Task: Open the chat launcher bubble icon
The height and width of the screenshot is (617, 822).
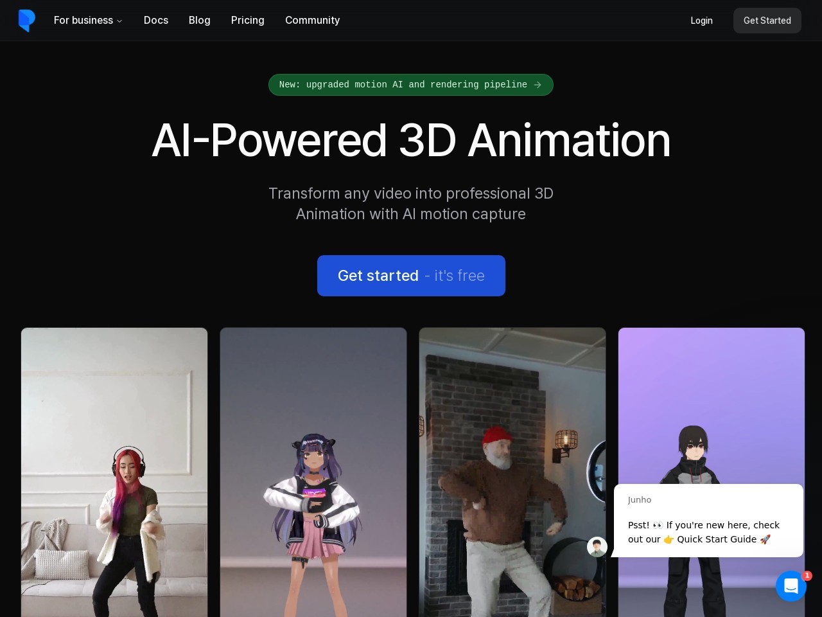Action: pyautogui.click(x=791, y=586)
